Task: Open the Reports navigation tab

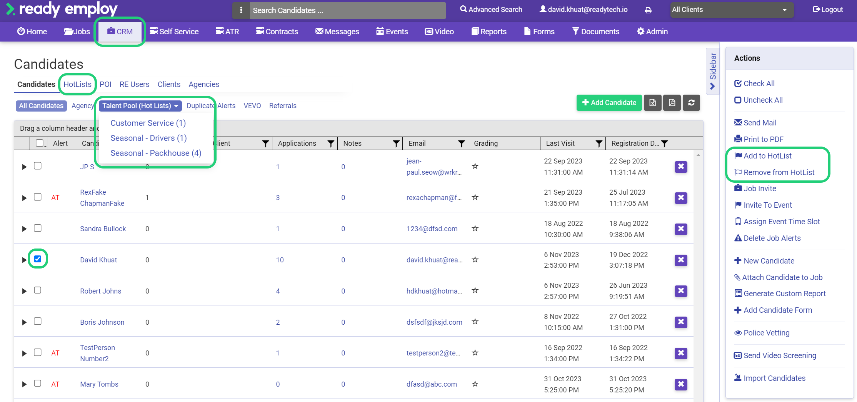Action: pyautogui.click(x=489, y=32)
